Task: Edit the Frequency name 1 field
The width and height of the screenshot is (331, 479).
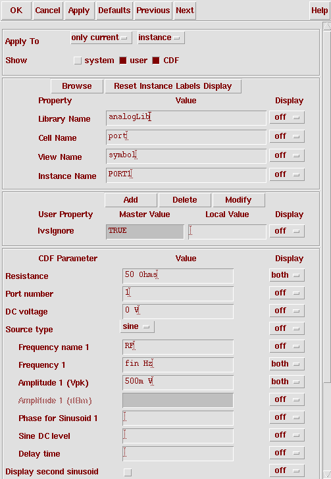Action: [178, 347]
